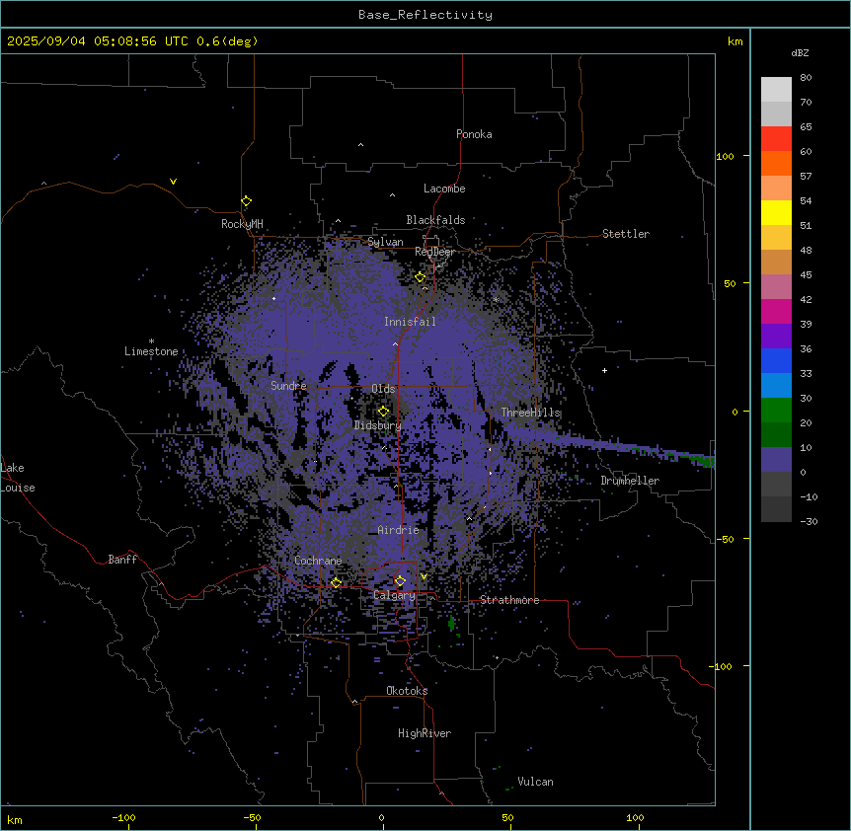851x831 pixels.
Task: Click the pale white 70-80 dBZ legend swatch
Action: point(776,90)
